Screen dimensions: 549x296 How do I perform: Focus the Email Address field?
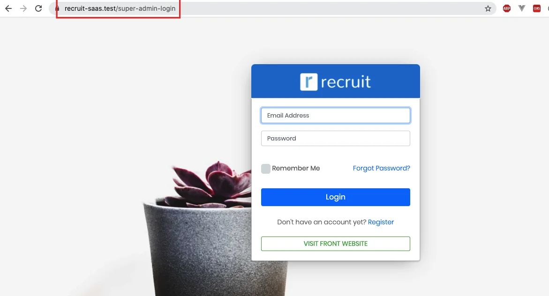coord(335,116)
